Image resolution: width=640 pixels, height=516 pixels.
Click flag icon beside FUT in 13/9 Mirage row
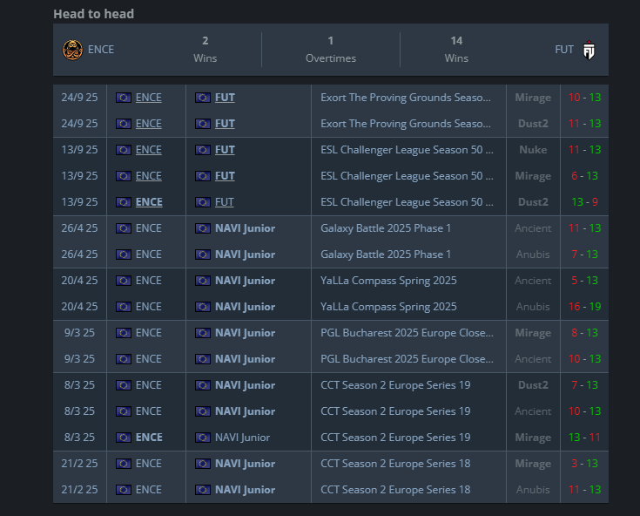tap(202, 176)
